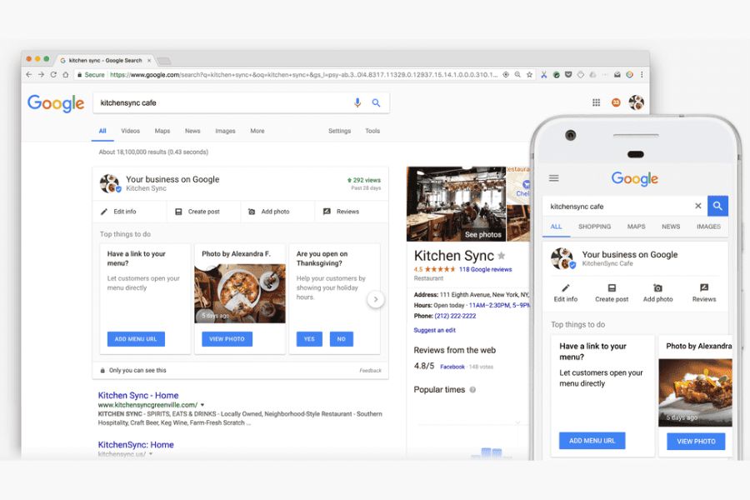Image resolution: width=750 pixels, height=500 pixels.
Task: Click the scissors extension icon
Action: (x=544, y=75)
